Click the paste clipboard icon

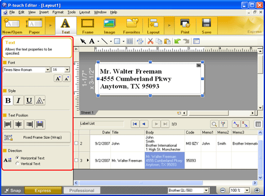167,41
